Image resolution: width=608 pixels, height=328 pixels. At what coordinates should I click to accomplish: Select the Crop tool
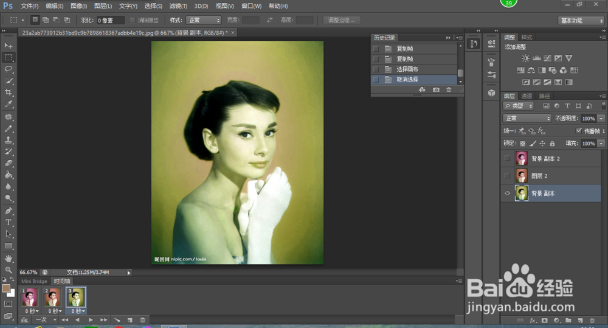tap(9, 92)
